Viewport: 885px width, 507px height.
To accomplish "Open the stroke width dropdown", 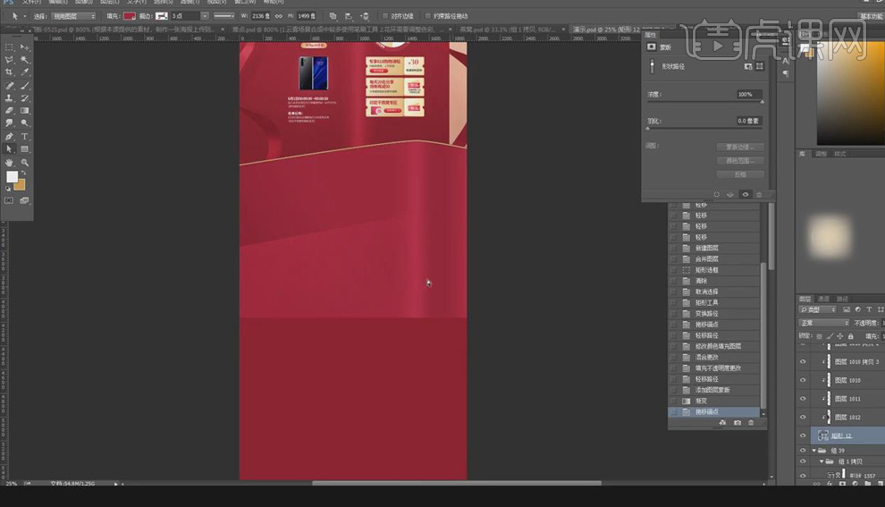I will coord(205,16).
